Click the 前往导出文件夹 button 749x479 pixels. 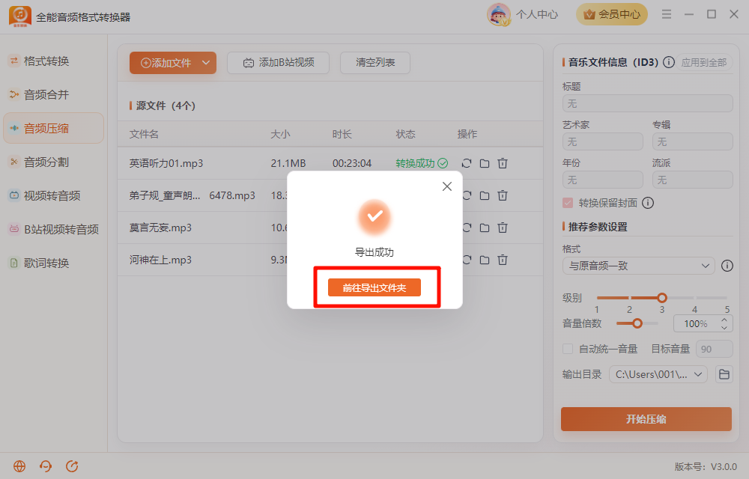click(374, 287)
